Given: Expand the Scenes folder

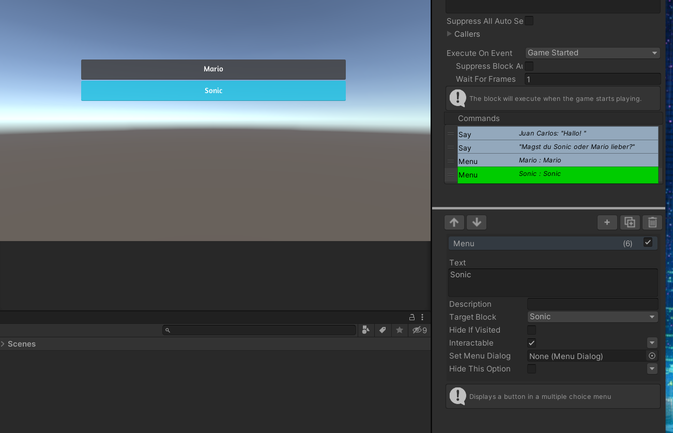Looking at the screenshot, I should (3, 344).
